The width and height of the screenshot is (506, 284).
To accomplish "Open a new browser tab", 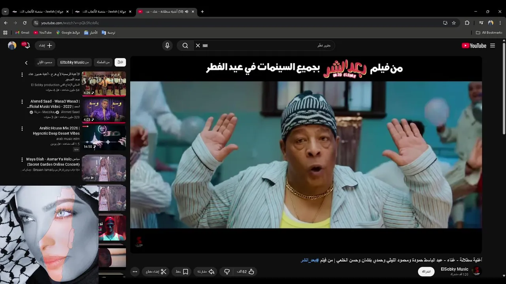I will tap(202, 11).
